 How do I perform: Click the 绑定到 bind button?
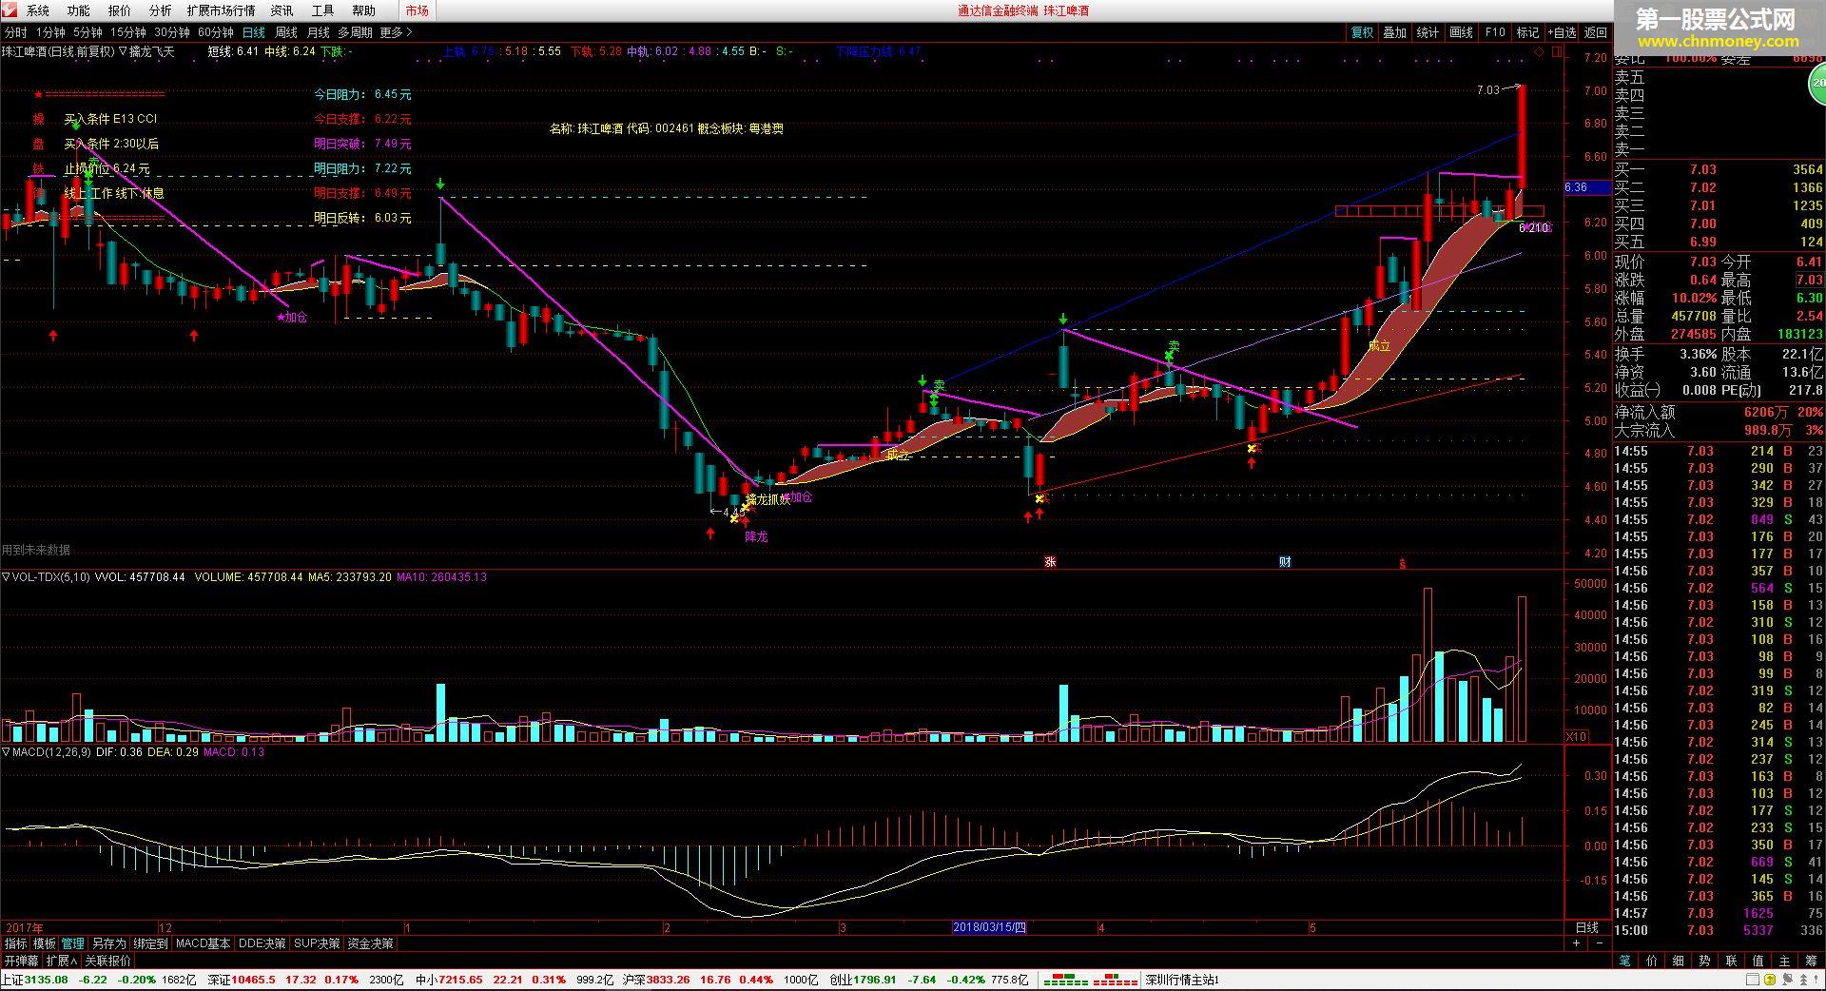[150, 943]
